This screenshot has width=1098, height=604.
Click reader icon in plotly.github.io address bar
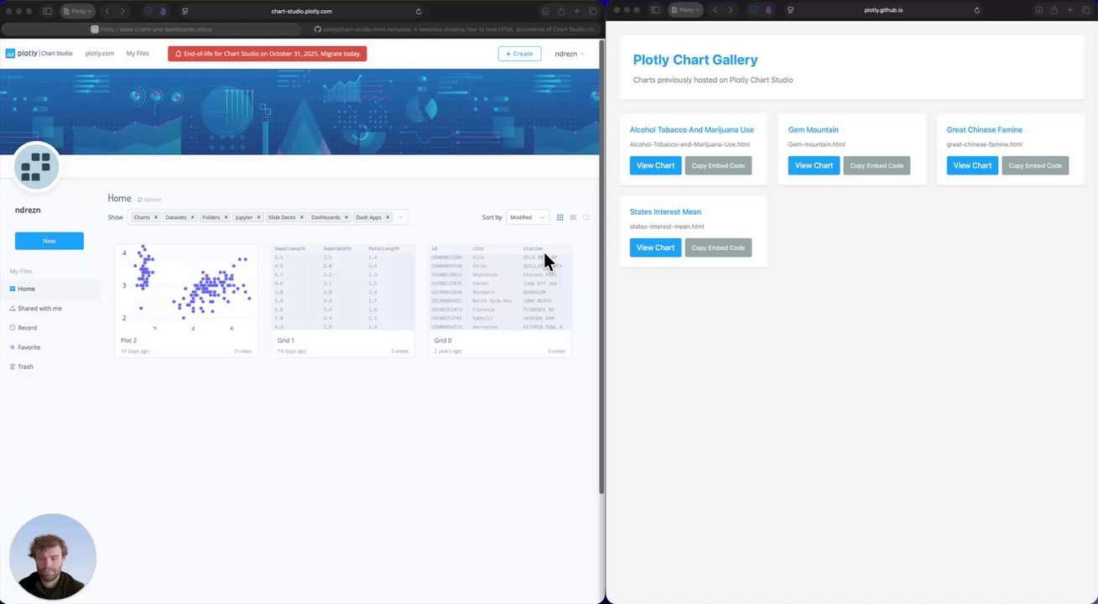790,10
